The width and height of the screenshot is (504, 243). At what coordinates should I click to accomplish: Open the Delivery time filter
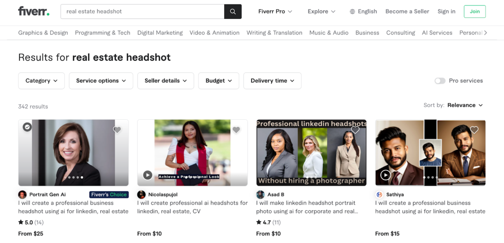pos(272,81)
